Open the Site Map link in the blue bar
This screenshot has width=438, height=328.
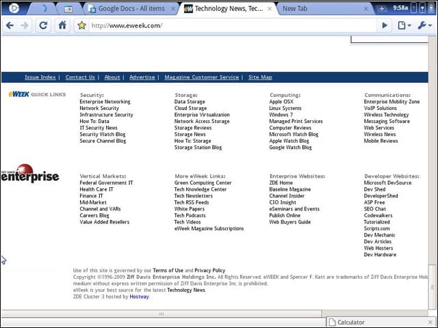coord(260,77)
